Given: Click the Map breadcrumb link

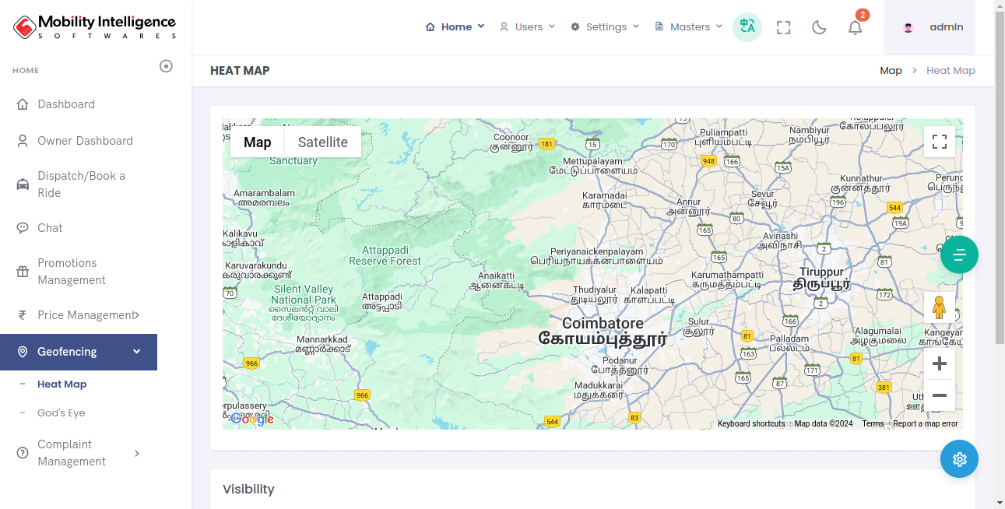Looking at the screenshot, I should pos(891,71).
